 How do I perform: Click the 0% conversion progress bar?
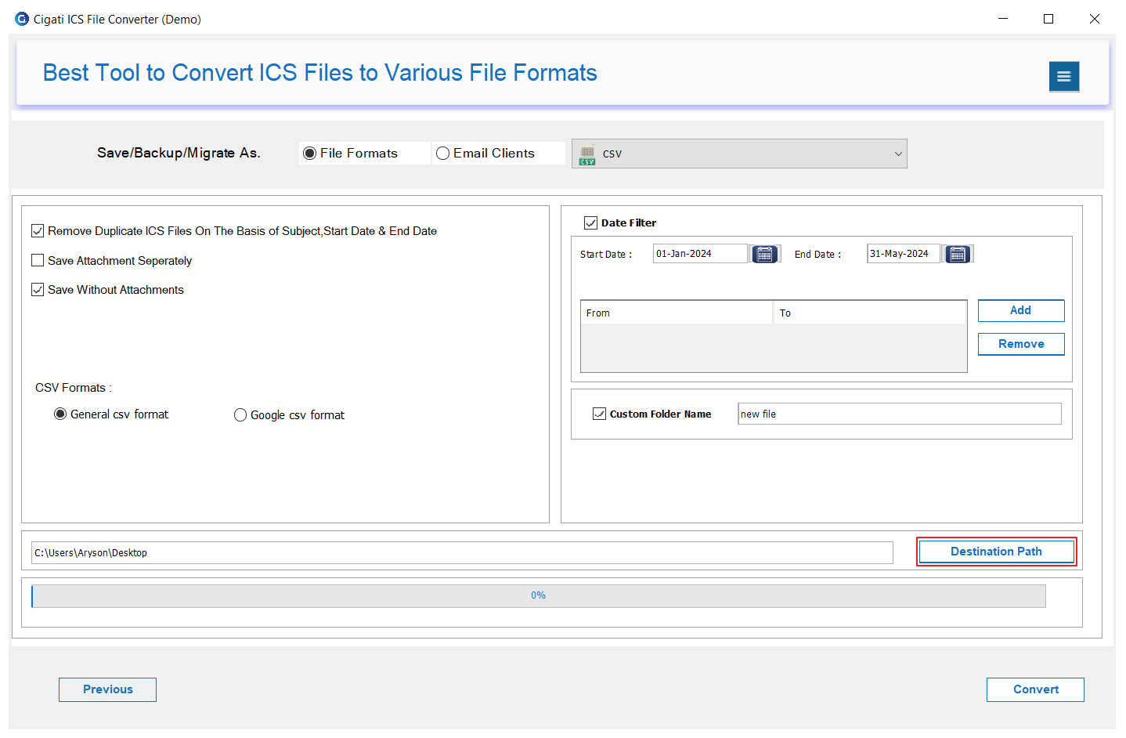[539, 596]
